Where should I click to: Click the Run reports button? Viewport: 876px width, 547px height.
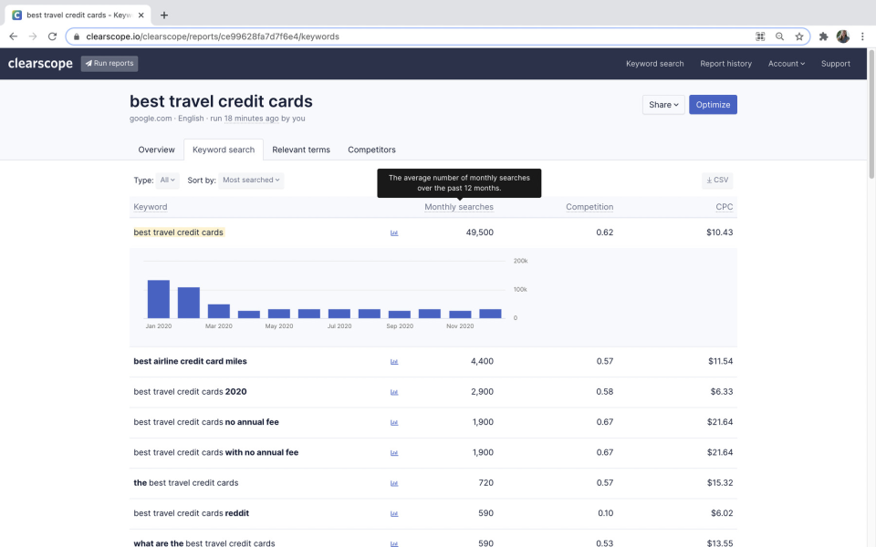pos(109,64)
